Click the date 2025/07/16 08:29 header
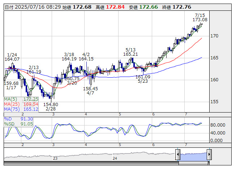 [x=33, y=7]
